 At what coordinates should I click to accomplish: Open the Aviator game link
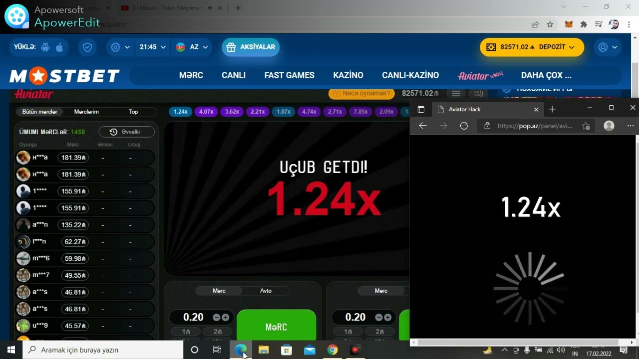coord(480,75)
